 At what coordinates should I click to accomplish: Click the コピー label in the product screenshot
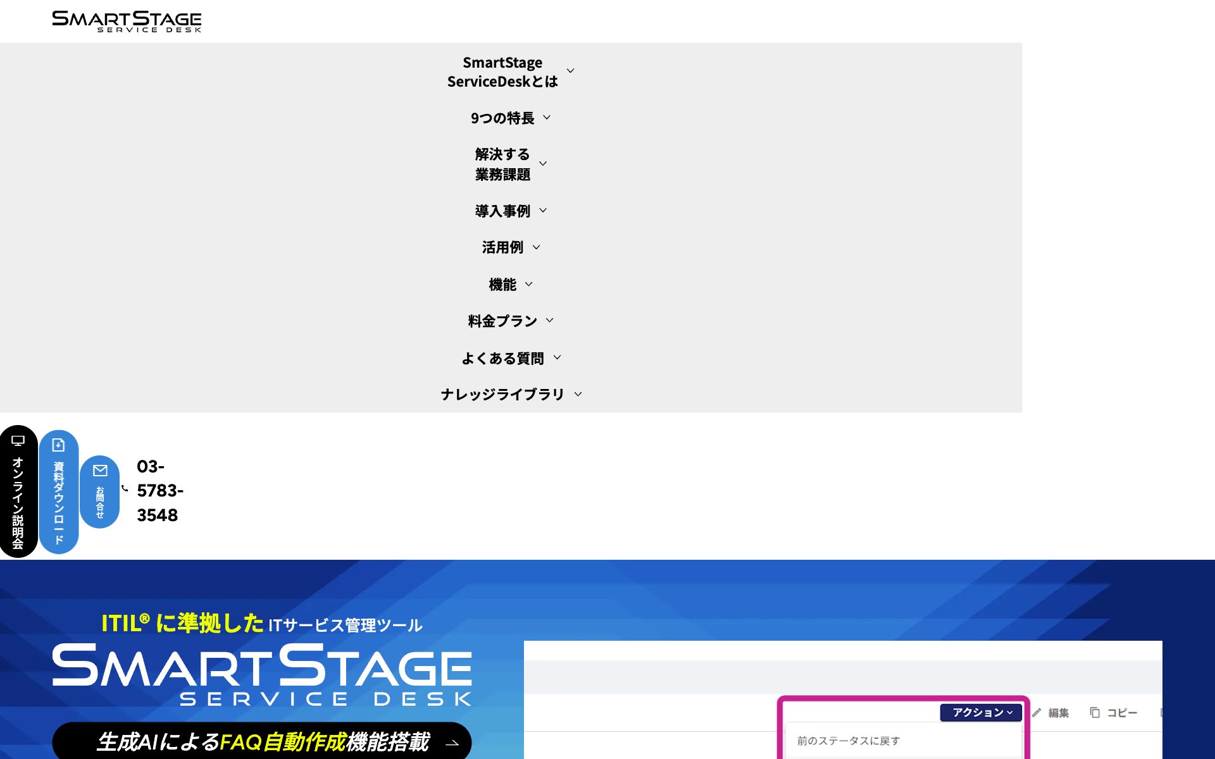click(x=1122, y=713)
